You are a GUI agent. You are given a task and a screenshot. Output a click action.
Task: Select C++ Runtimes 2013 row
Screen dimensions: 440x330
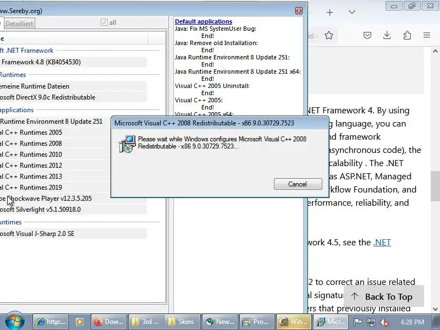(55, 176)
